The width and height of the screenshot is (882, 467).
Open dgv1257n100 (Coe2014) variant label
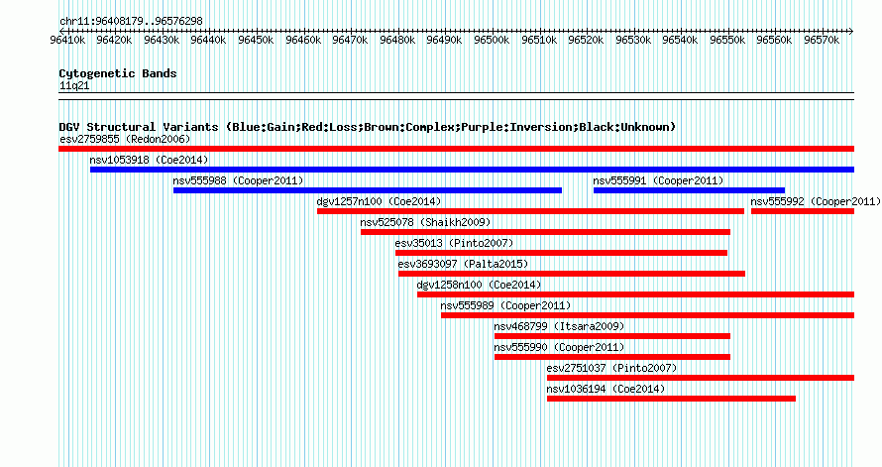379,201
